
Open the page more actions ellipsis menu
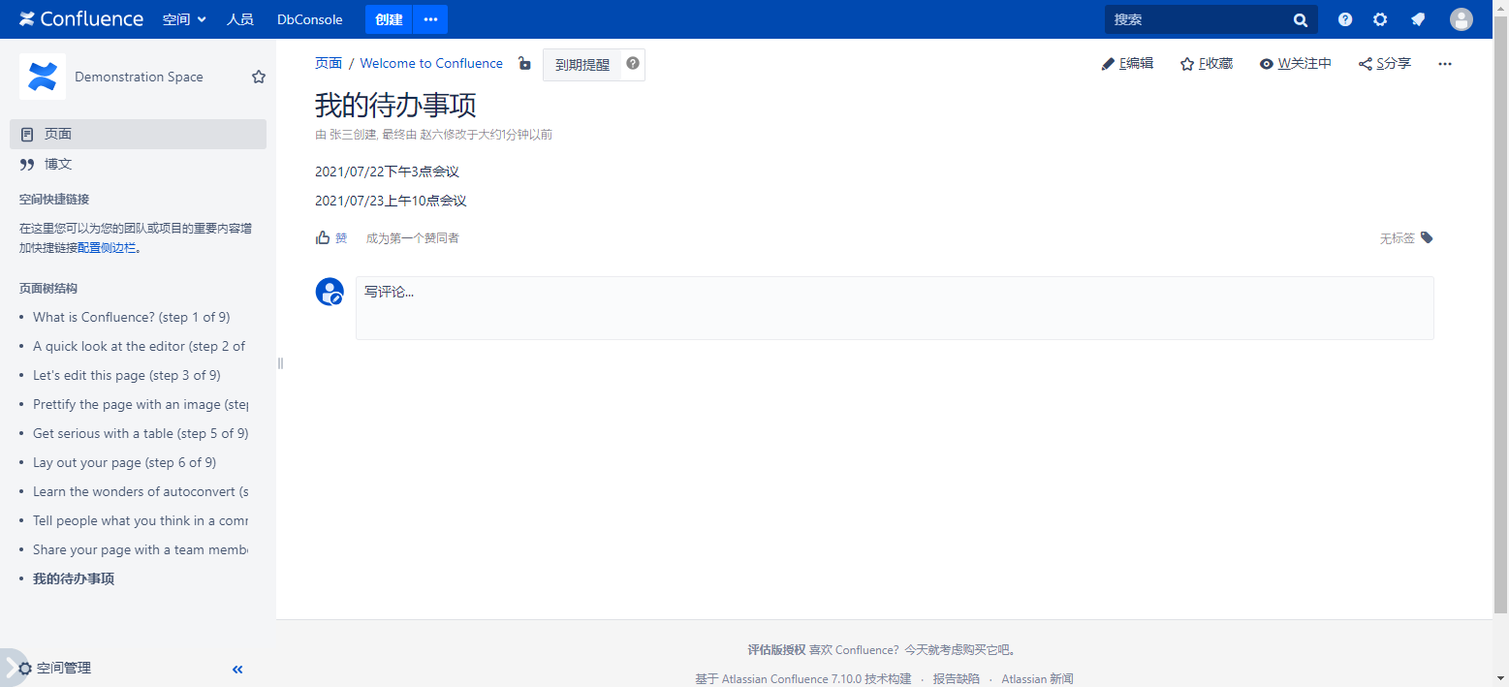pos(1445,64)
